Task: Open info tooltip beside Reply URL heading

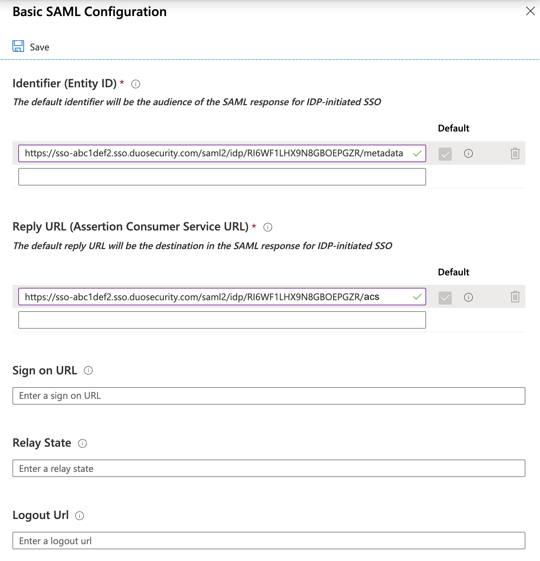Action: (269, 227)
